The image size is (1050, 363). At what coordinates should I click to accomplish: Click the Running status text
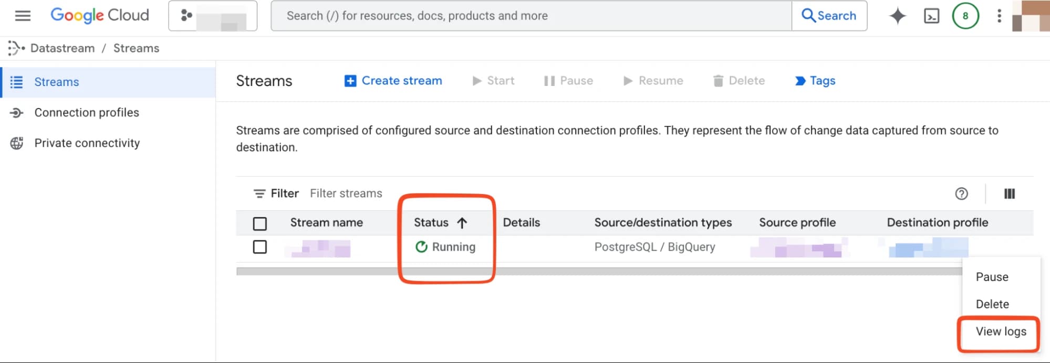(454, 247)
